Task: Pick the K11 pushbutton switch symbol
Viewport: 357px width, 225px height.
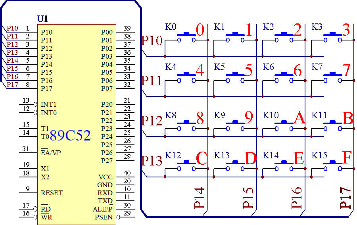Action: coord(333,126)
